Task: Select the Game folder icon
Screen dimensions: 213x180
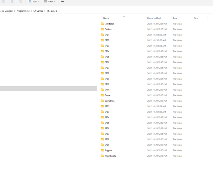Action: tap(103, 95)
